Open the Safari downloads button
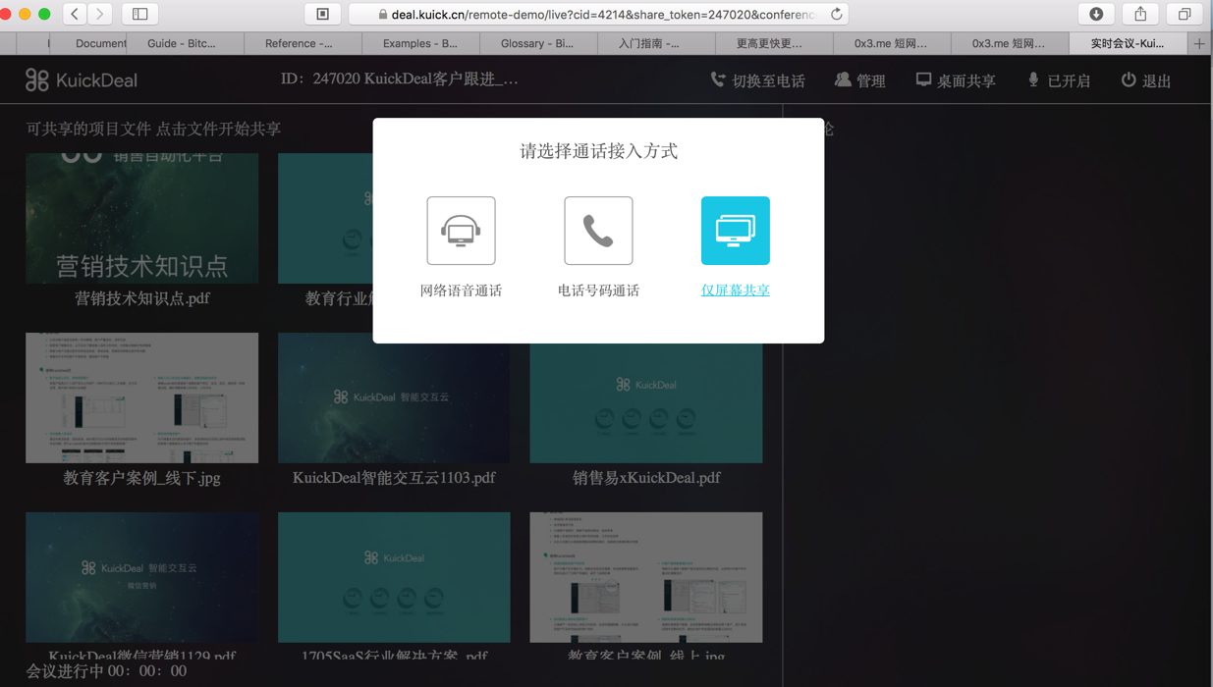The image size is (1213, 687). tap(1096, 14)
